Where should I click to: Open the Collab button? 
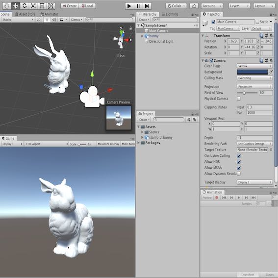[x=176, y=6]
